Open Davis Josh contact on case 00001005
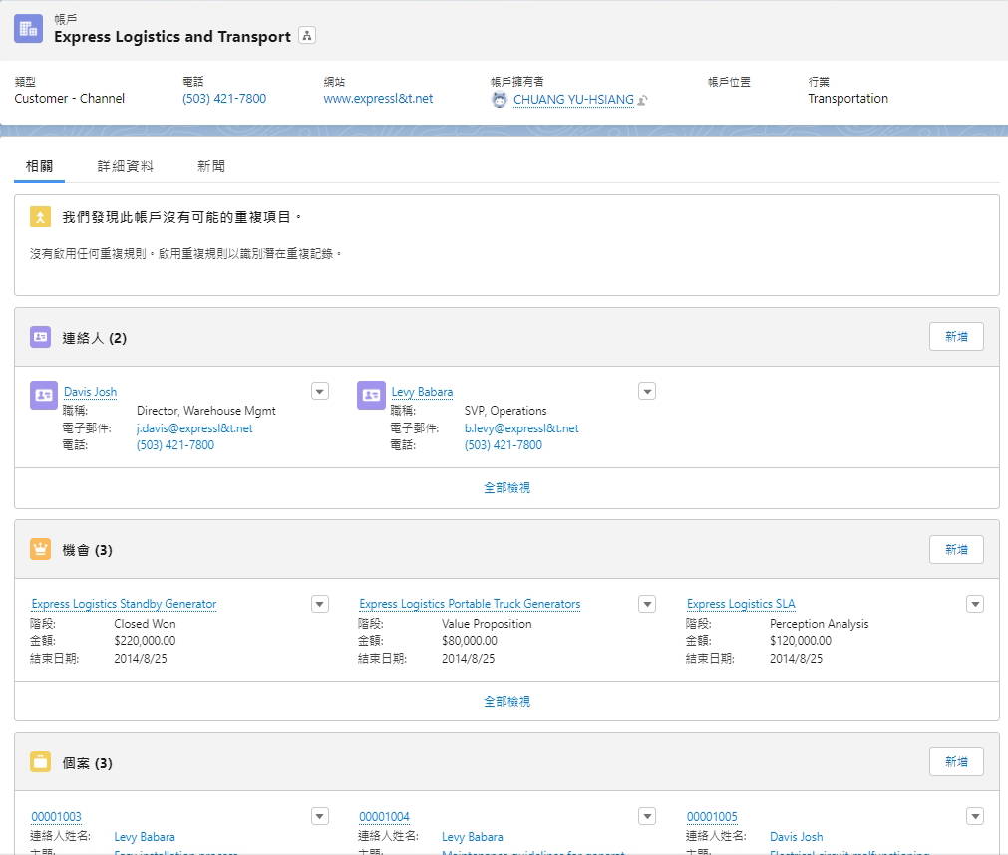1008x855 pixels. coord(796,837)
